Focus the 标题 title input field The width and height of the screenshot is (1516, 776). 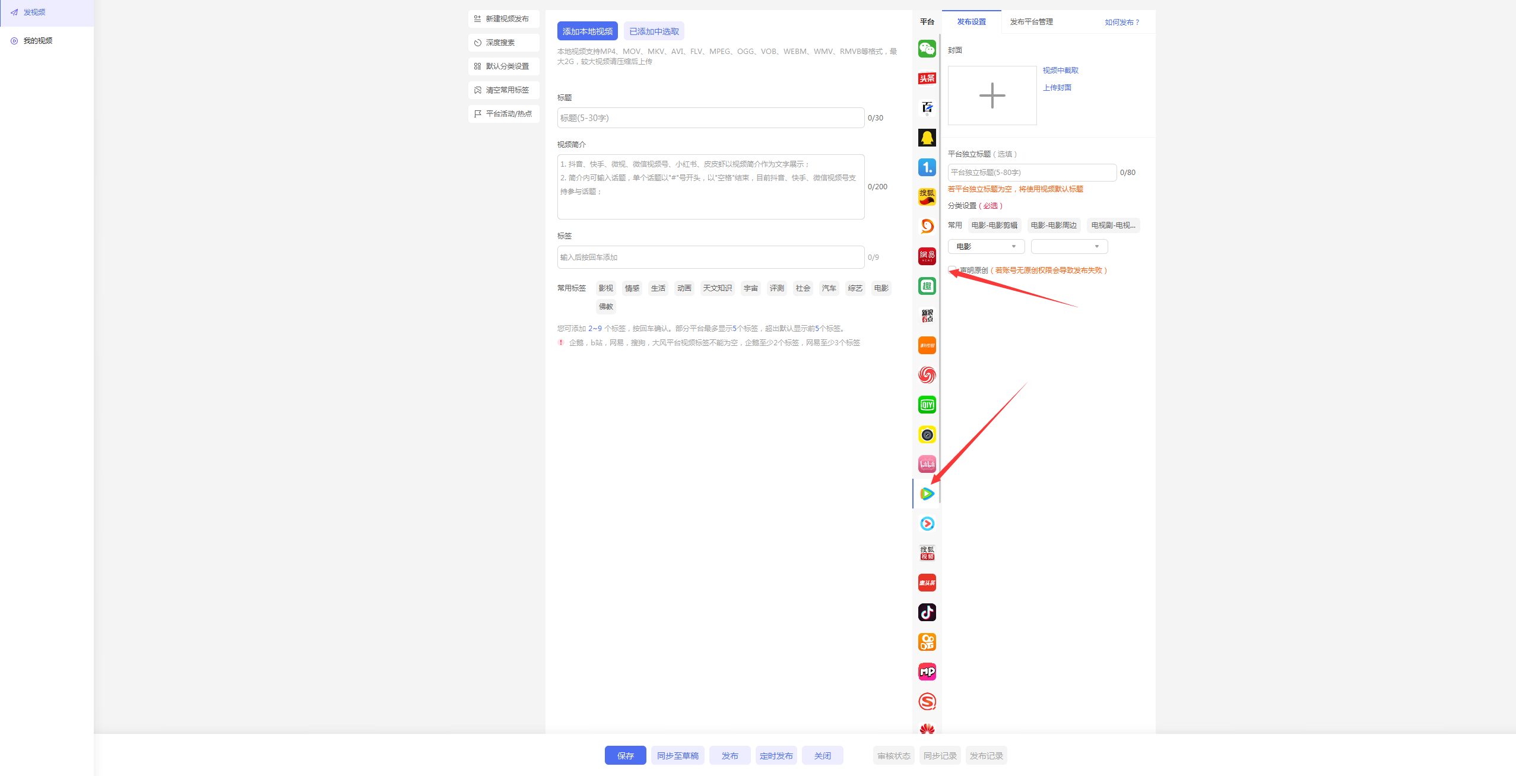coord(710,118)
